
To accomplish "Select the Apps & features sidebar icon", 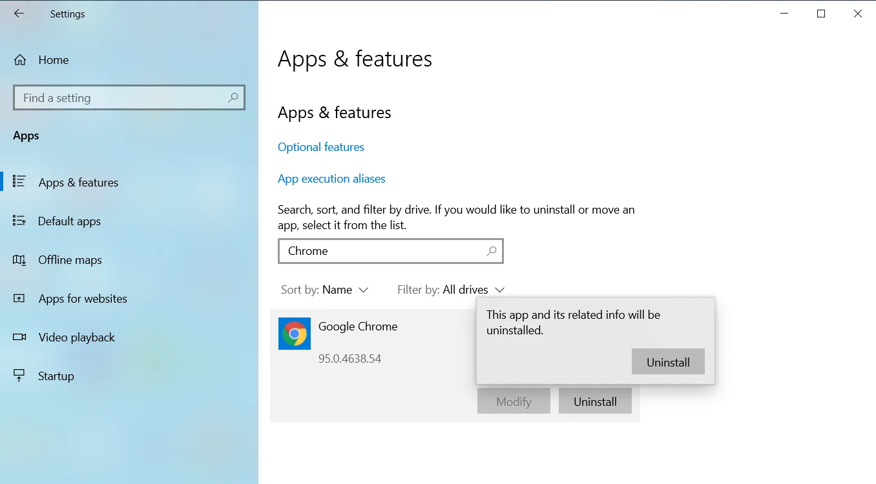I will [19, 182].
